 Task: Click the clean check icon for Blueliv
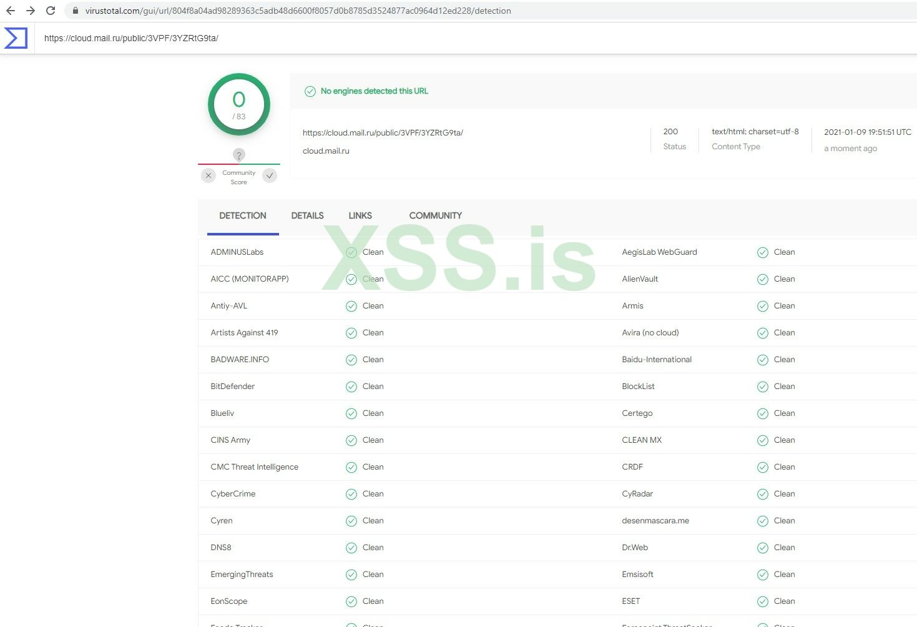351,414
